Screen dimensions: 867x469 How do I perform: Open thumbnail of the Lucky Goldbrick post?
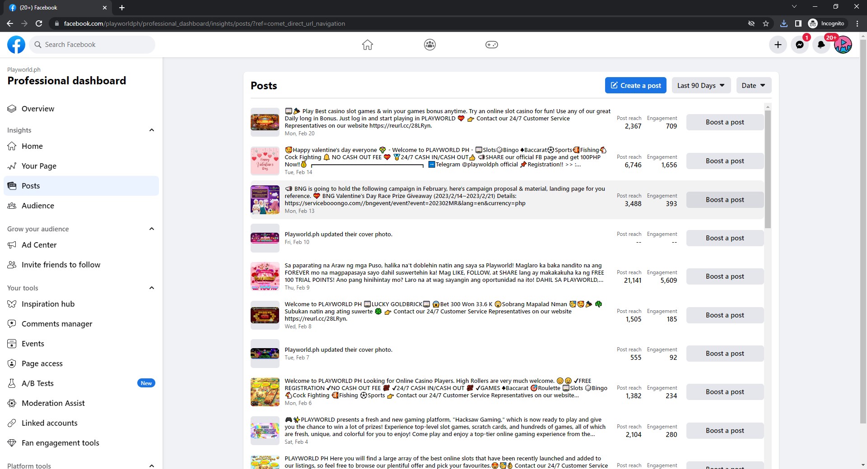(x=265, y=315)
